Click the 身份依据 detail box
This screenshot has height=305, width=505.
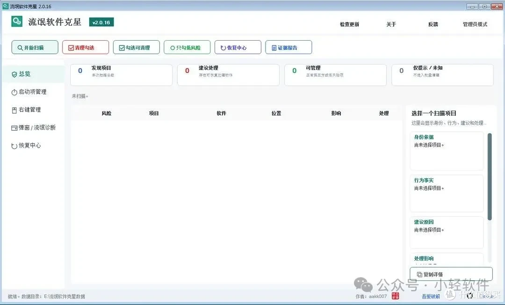point(447,151)
